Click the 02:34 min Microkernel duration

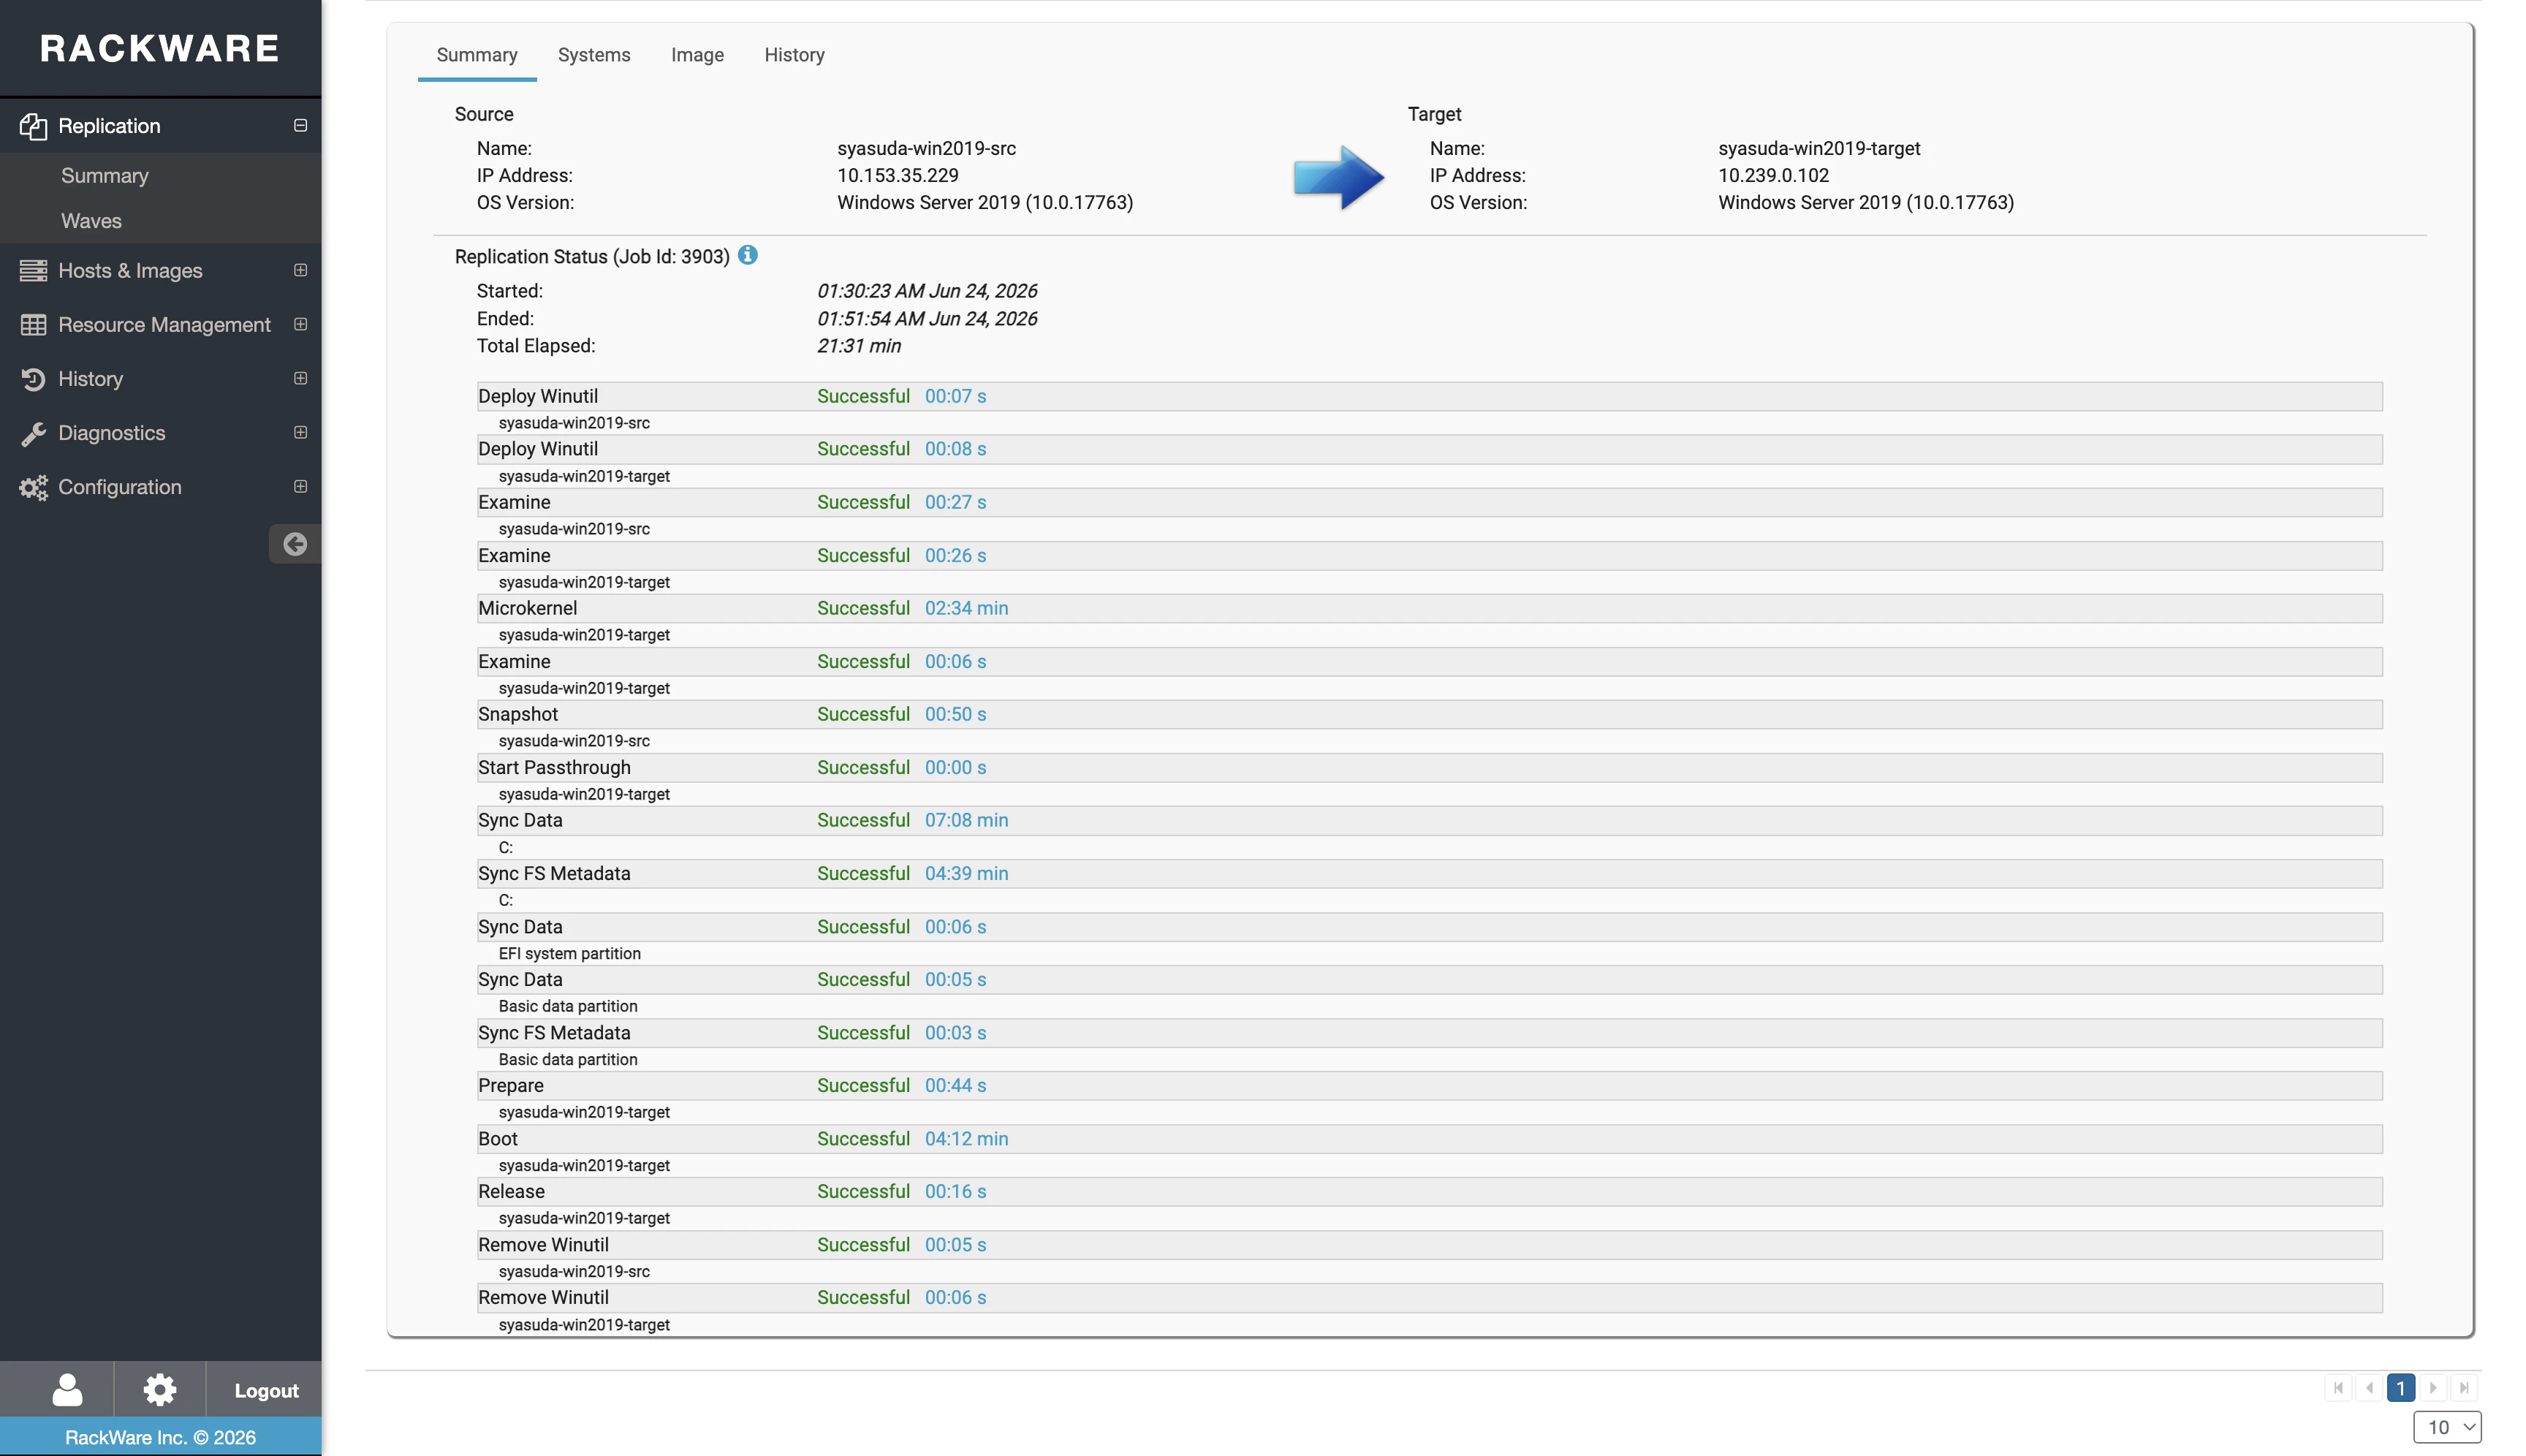[966, 608]
